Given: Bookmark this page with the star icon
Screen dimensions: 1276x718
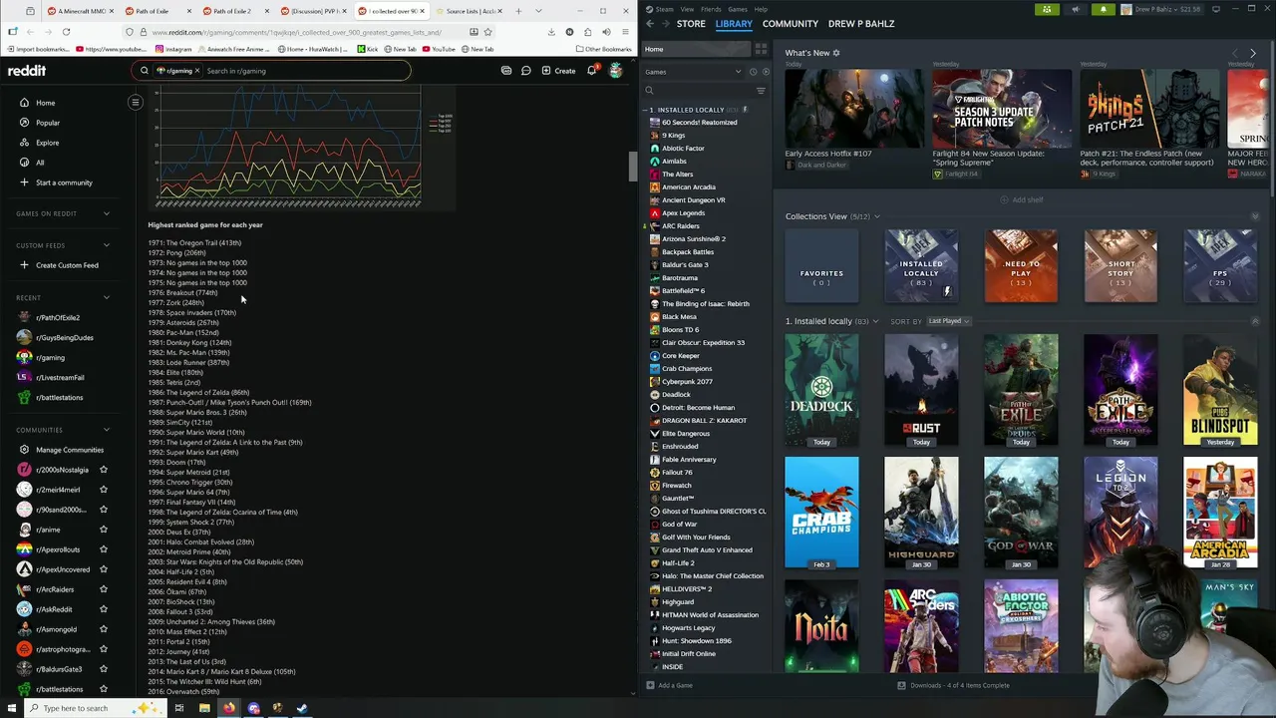Looking at the screenshot, I should tap(487, 32).
